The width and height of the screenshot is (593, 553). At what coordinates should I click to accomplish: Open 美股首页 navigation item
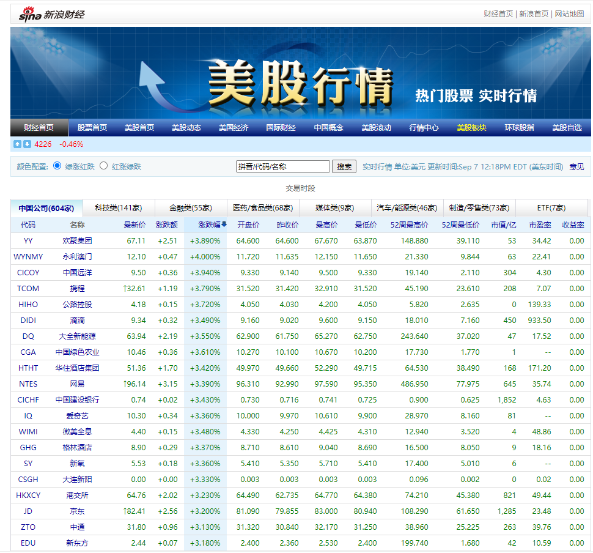(x=139, y=128)
